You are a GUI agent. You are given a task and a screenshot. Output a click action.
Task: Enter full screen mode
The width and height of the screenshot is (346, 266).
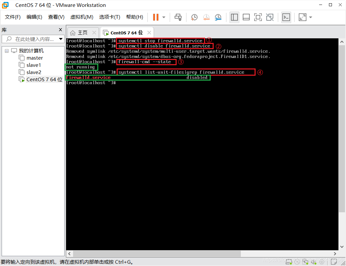tap(258, 17)
